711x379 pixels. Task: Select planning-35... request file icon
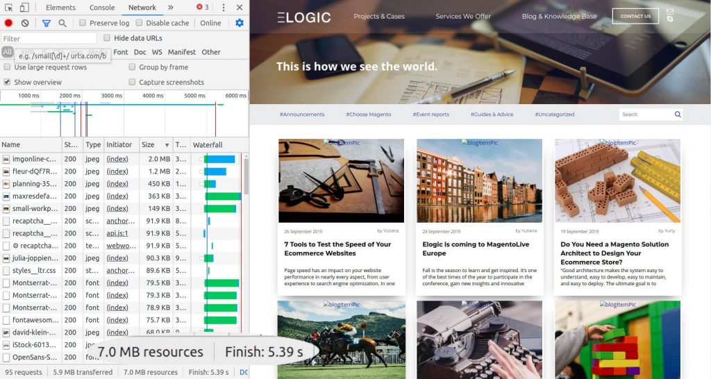point(6,184)
